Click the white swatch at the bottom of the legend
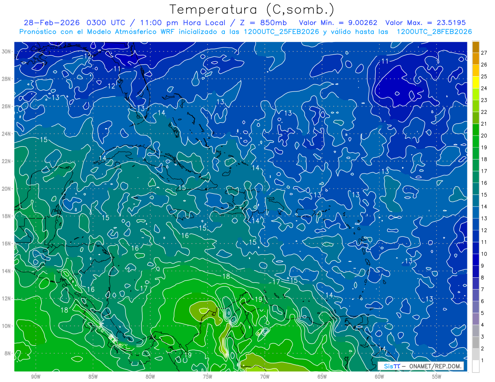This screenshot has width=495, height=382. tap(476, 366)
